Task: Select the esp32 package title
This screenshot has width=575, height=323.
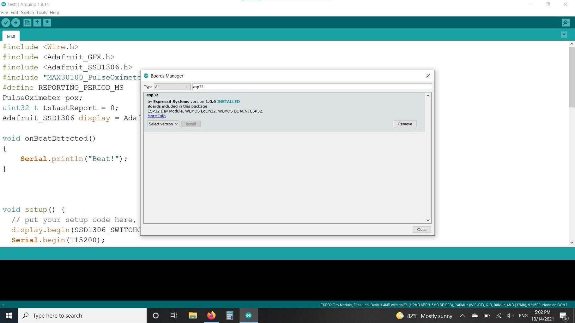Action: pyautogui.click(x=152, y=95)
